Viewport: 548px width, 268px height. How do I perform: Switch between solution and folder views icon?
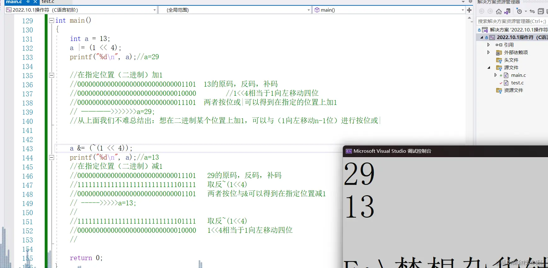pyautogui.click(x=507, y=12)
